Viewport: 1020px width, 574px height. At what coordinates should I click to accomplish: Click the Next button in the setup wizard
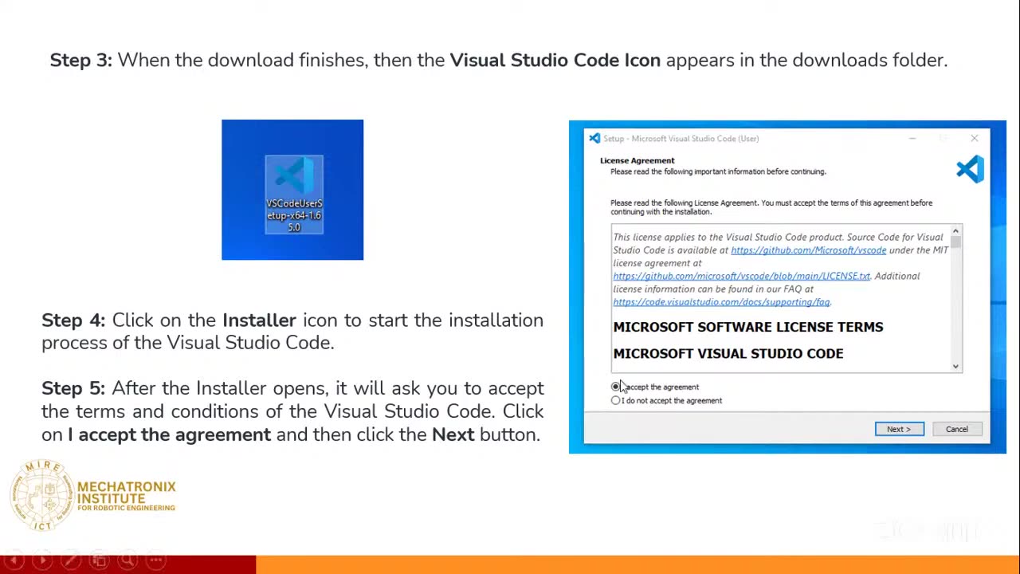(899, 429)
